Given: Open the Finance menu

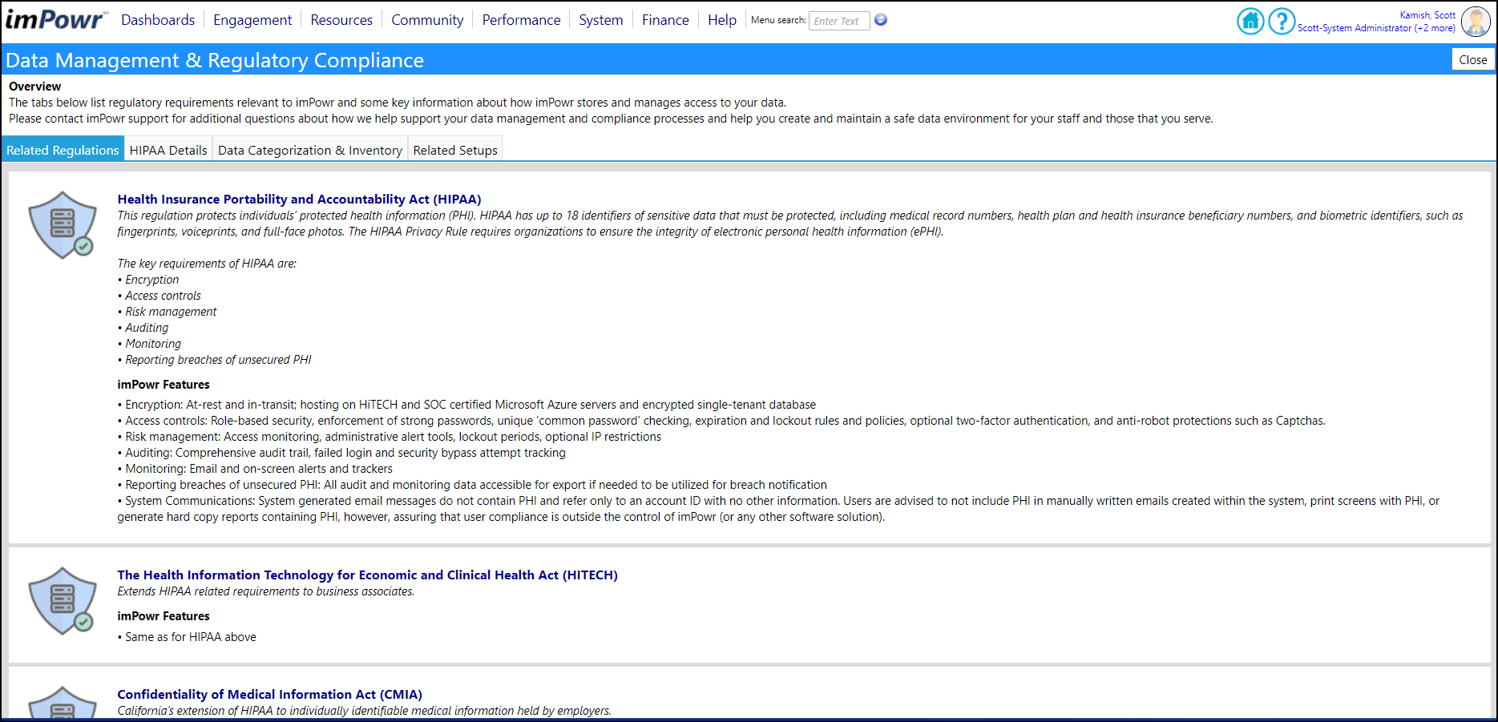Looking at the screenshot, I should (x=665, y=20).
